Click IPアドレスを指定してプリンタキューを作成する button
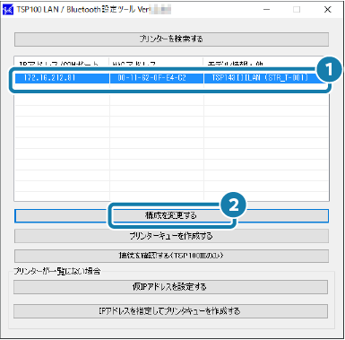Image resolution: width=345 pixels, height=340 pixels. [170, 311]
